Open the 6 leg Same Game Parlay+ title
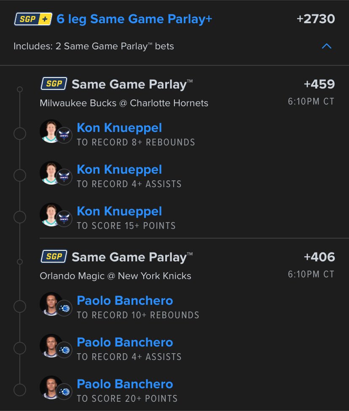The width and height of the screenshot is (349, 411). pos(134,19)
